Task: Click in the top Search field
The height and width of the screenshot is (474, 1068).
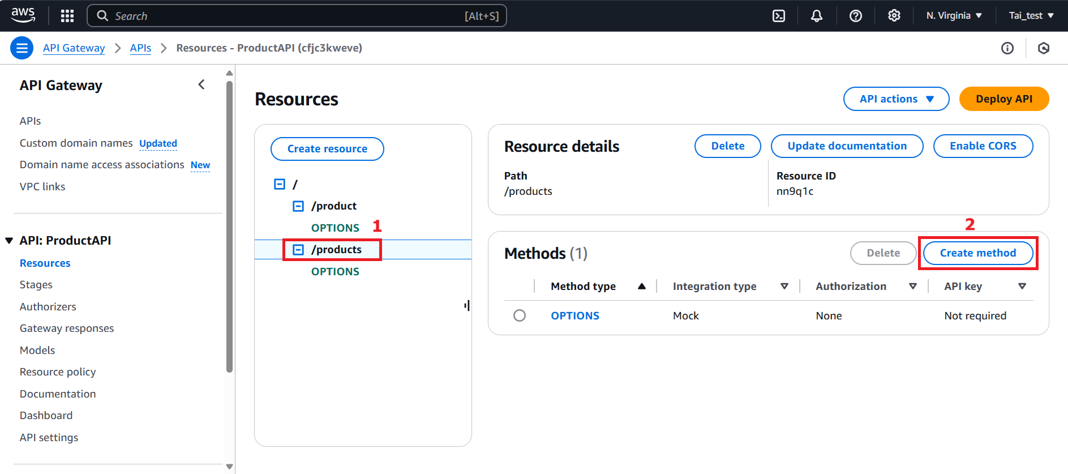Action: tap(297, 16)
